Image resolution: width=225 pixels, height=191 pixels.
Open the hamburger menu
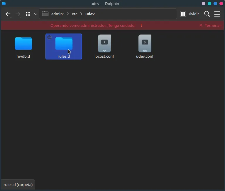[x=217, y=14]
